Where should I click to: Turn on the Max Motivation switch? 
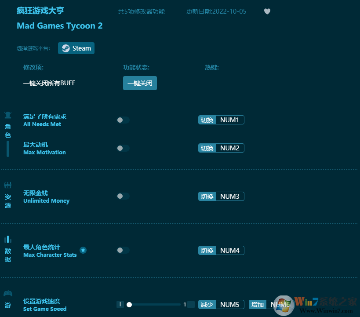click(122, 148)
